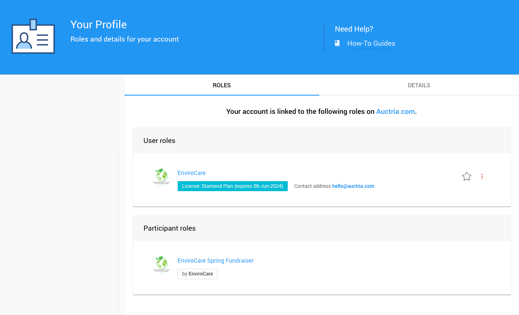
Task: Toggle the favorite star for EnviroCare
Action: point(467,177)
